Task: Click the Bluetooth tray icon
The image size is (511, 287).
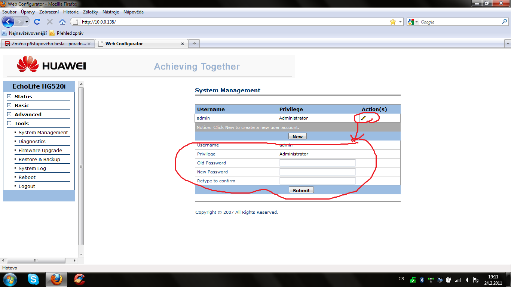Action: 422,280
